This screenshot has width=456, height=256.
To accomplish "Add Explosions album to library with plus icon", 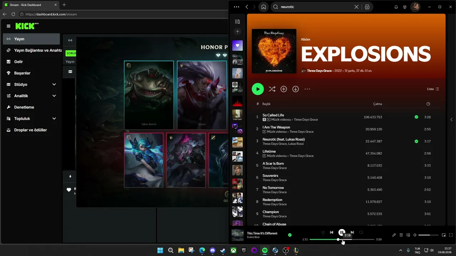I will click(284, 89).
